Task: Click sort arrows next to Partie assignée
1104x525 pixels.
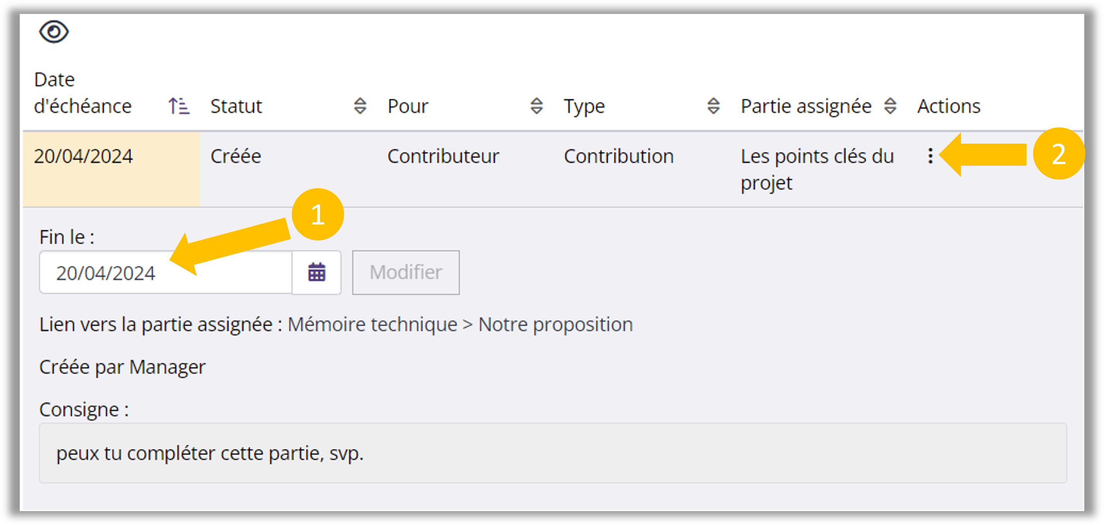Action: (x=890, y=106)
